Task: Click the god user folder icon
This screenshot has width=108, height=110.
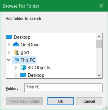Action: (16, 52)
